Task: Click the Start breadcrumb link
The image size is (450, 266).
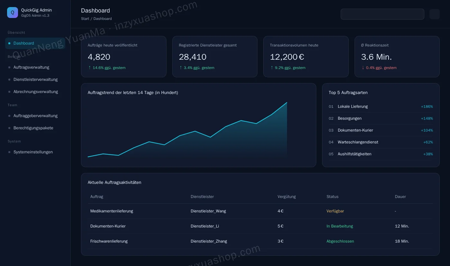Action: [x=85, y=19]
